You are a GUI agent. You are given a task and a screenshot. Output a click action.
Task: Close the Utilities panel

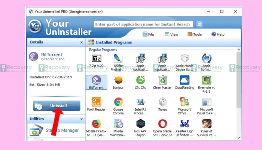pyautogui.click(x=82, y=119)
